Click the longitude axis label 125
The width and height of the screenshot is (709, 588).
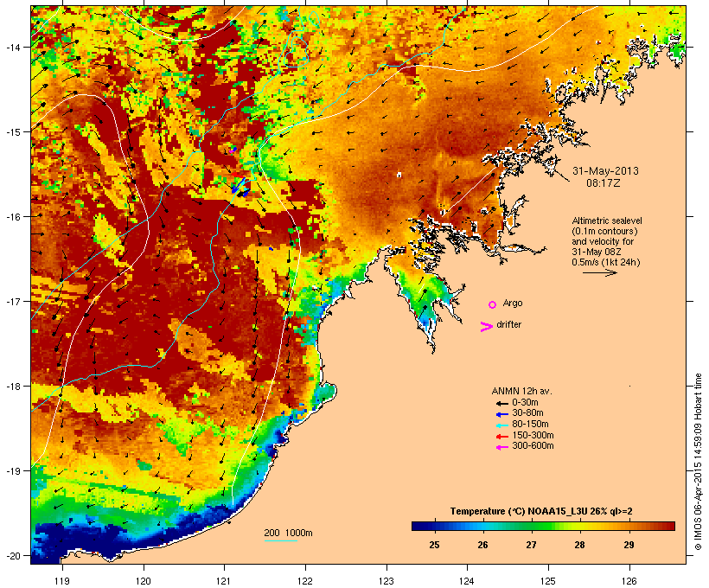pyautogui.click(x=548, y=581)
